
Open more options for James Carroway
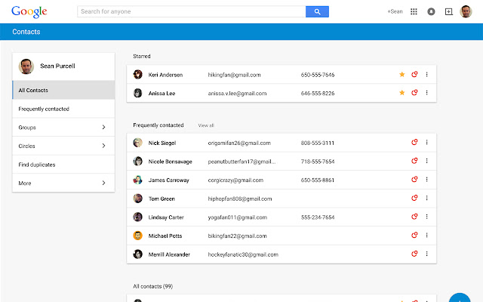426,180
